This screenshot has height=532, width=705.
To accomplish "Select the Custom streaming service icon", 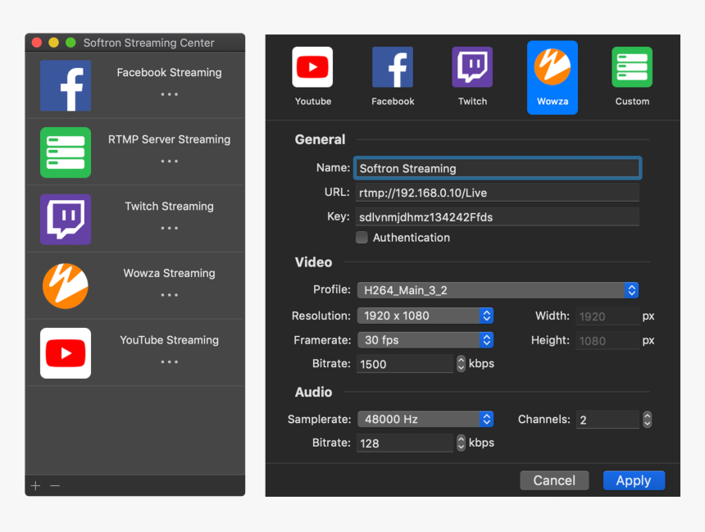I will [631, 67].
